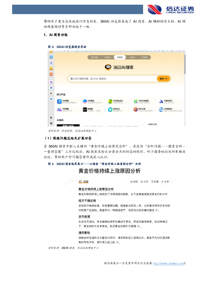Click the AI资讯 section heading
The height and width of the screenshot is (282, 200).
point(60,120)
